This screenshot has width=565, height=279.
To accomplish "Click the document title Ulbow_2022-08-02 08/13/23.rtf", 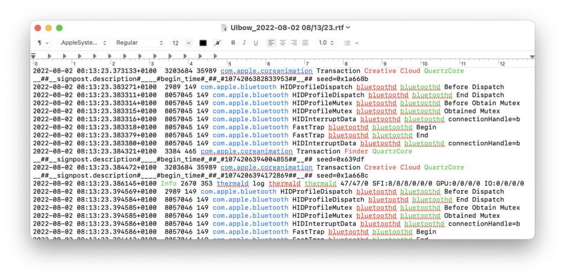I will (288, 28).
